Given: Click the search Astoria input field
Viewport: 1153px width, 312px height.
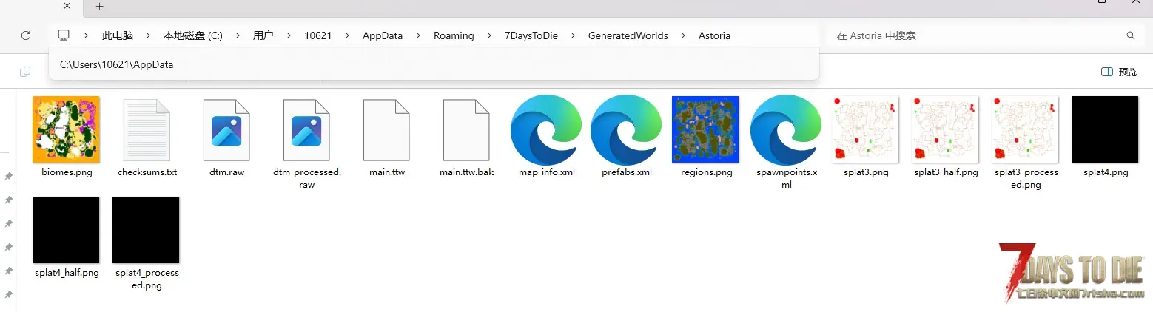Looking at the screenshot, I should [x=977, y=35].
